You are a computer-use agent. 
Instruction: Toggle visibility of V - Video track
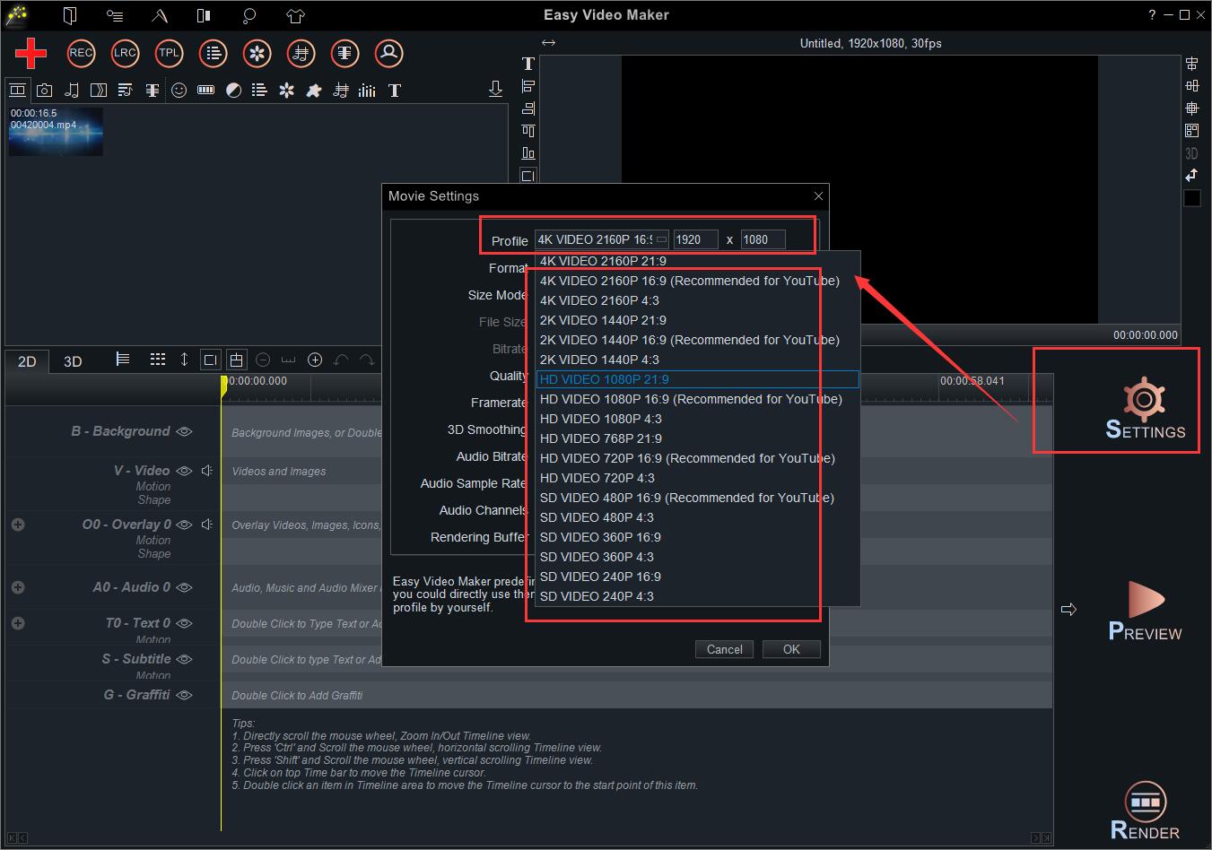[185, 471]
